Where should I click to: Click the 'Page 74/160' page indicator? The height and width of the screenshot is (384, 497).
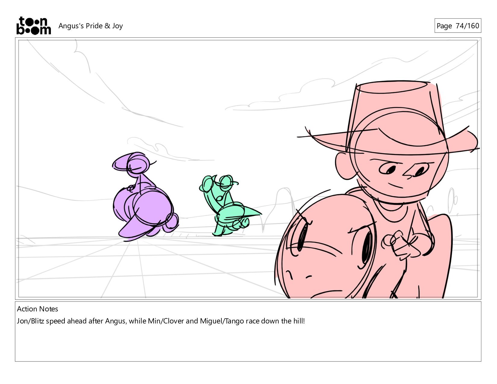[458, 26]
